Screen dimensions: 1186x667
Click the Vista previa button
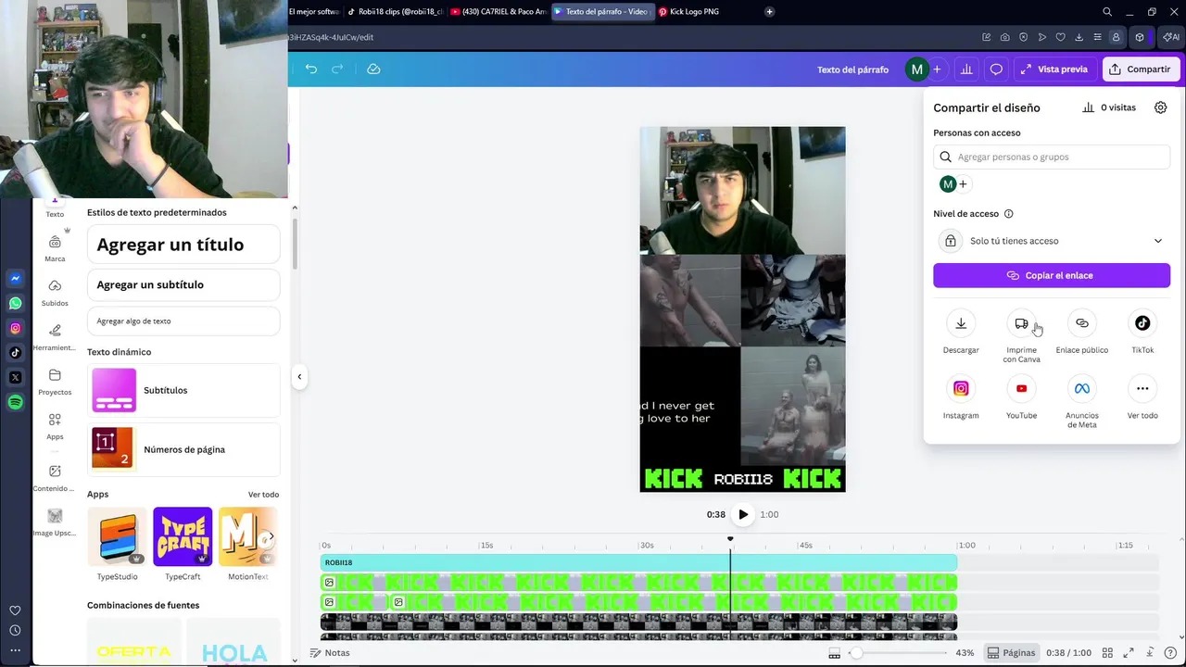1054,69
